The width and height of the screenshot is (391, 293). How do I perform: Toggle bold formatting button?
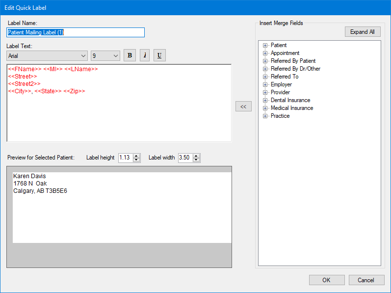click(x=130, y=55)
